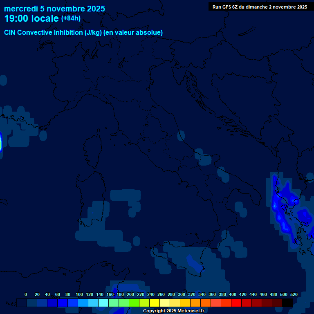The image size is (314, 314).
Task: Click the CIN Convective Inhibition title
Action: pos(83,32)
